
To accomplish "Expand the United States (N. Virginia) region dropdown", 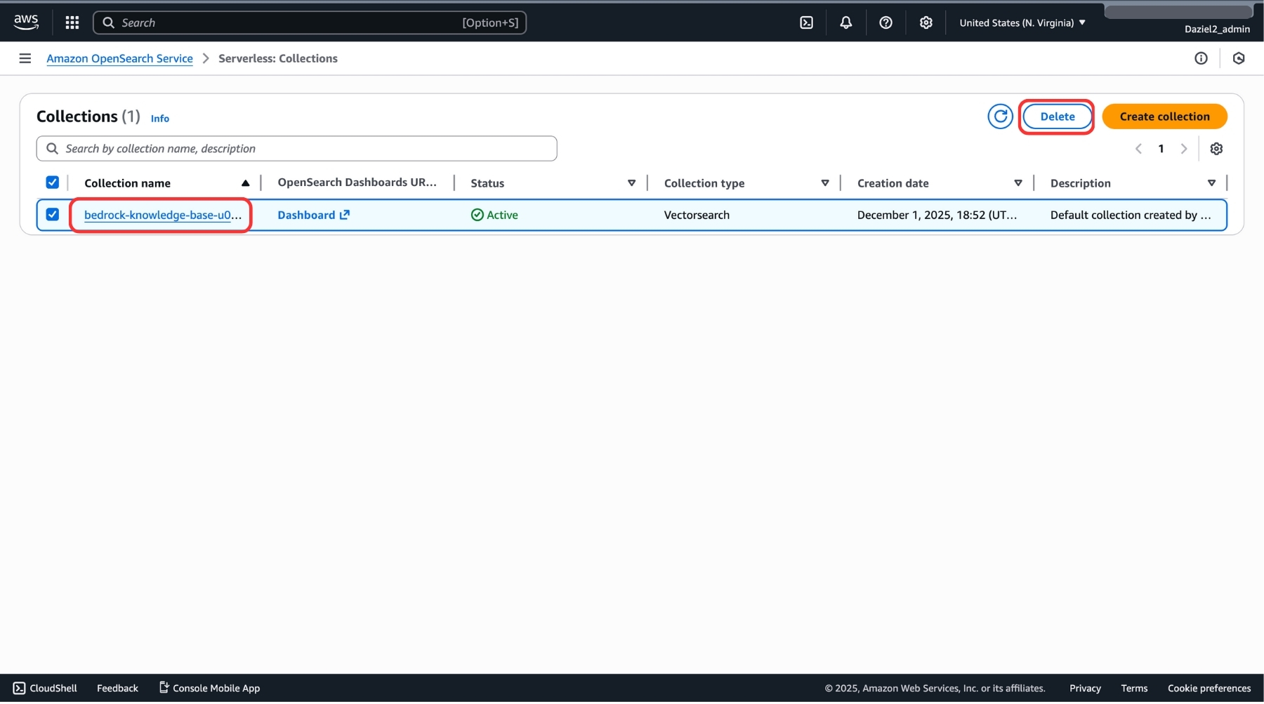I will (1022, 22).
